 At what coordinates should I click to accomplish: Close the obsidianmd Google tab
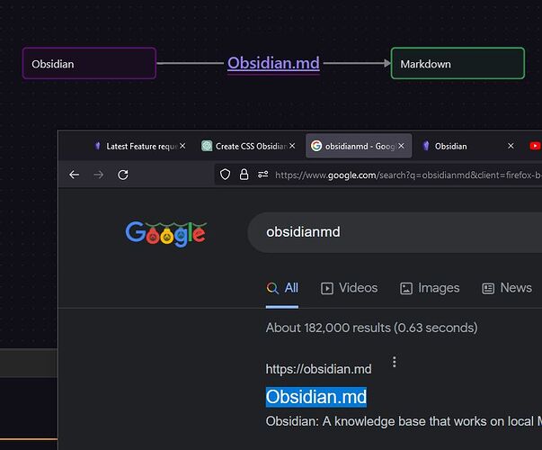401,146
